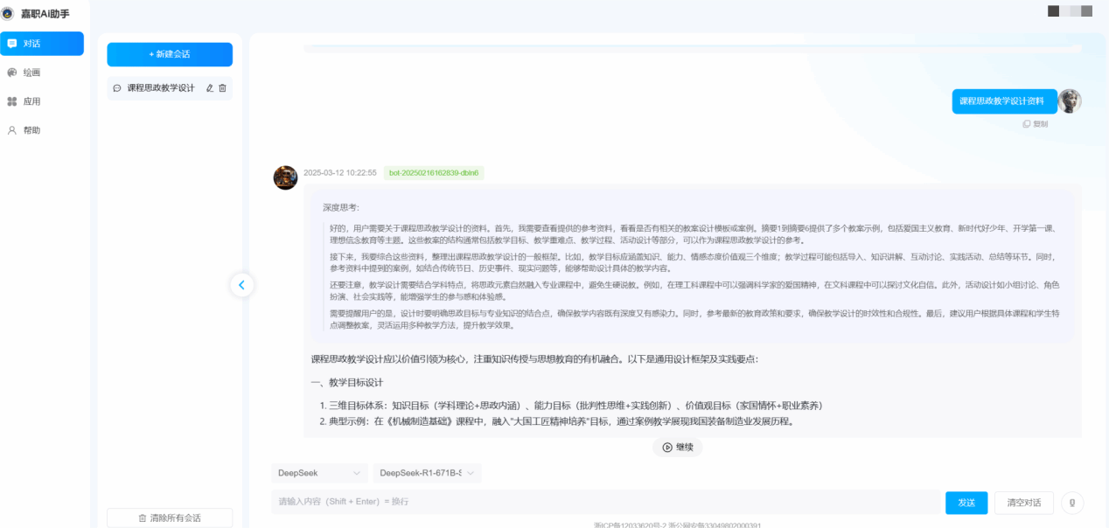Select the 对话 menu item
The image size is (1109, 528).
click(x=42, y=44)
